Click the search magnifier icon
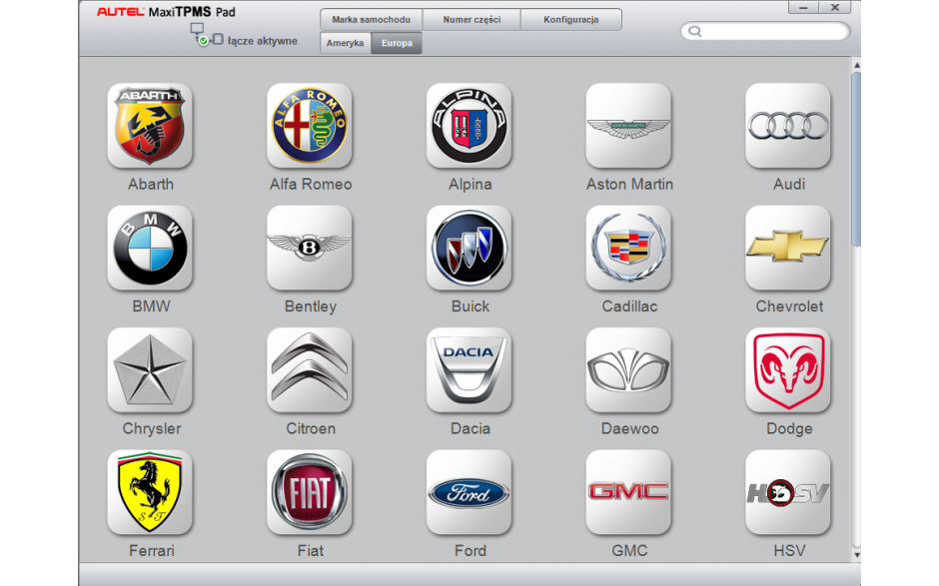The height and width of the screenshot is (586, 939). 694,31
